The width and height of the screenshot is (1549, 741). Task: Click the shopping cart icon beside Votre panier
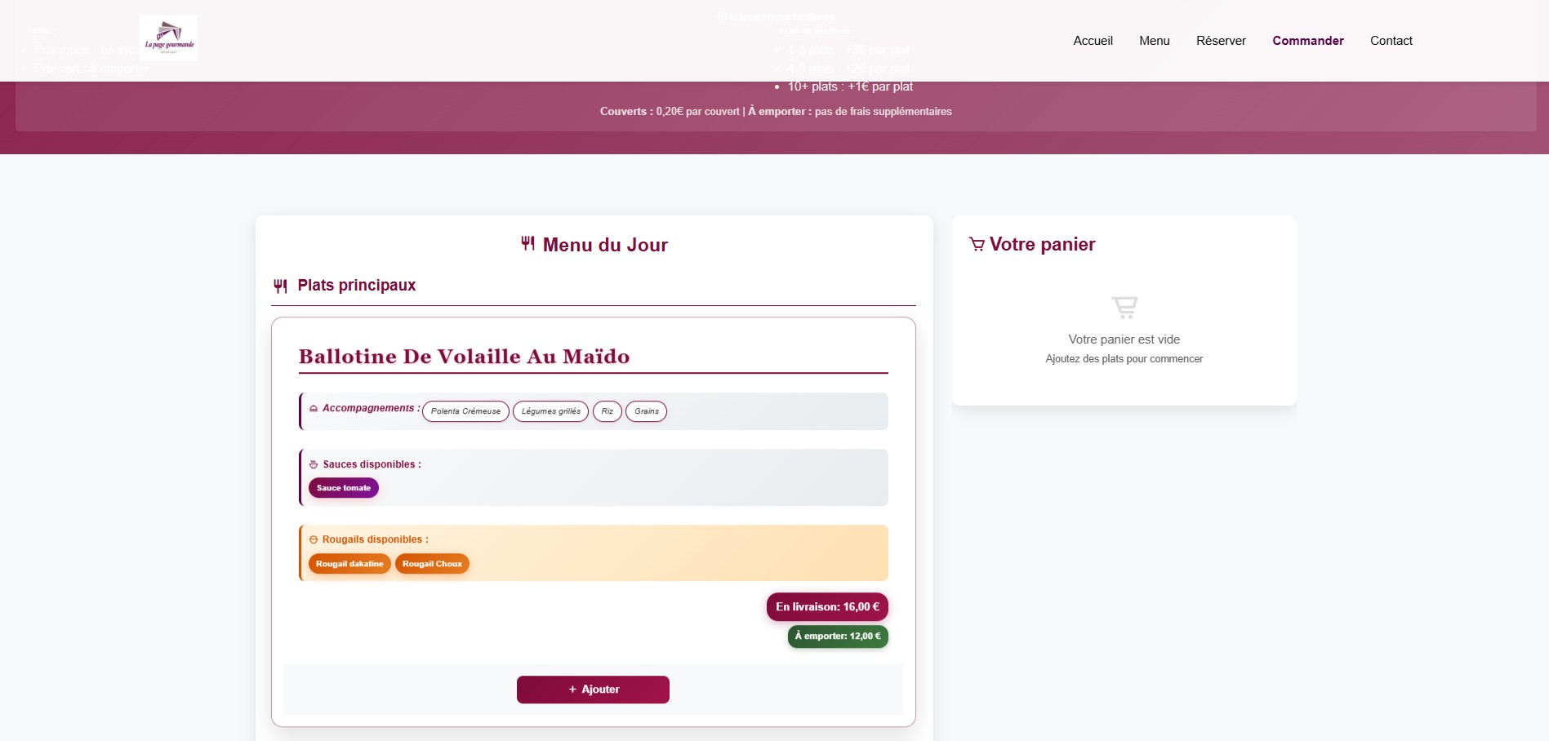(x=977, y=244)
